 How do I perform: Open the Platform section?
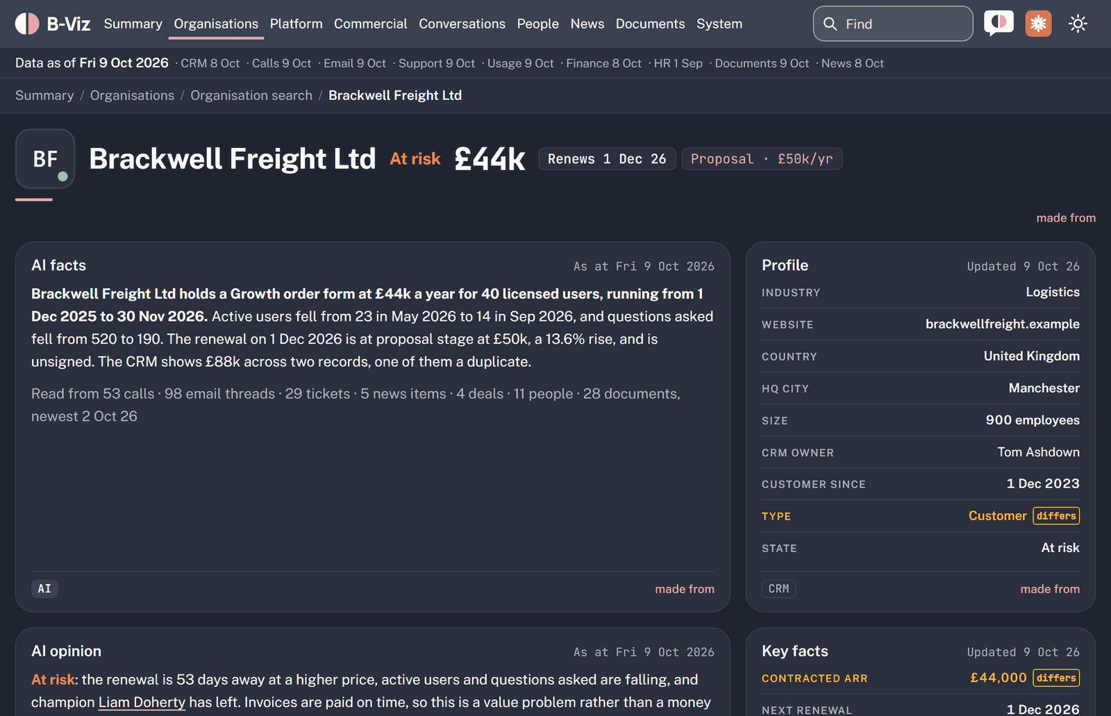click(296, 24)
